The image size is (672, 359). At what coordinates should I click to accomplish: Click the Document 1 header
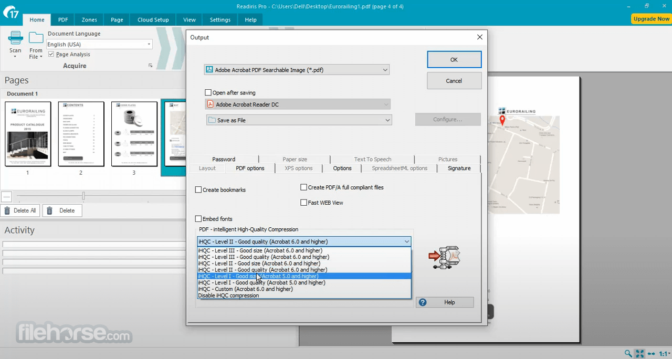[x=22, y=93]
